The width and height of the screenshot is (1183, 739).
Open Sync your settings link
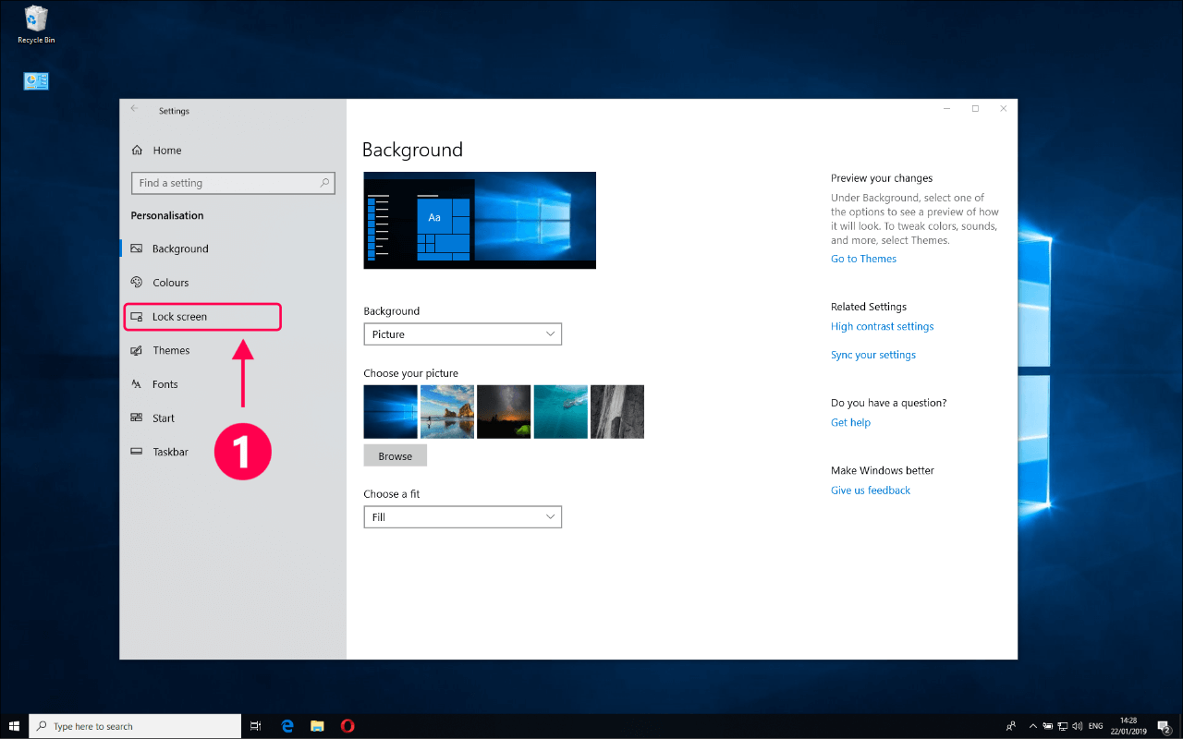pyautogui.click(x=873, y=355)
